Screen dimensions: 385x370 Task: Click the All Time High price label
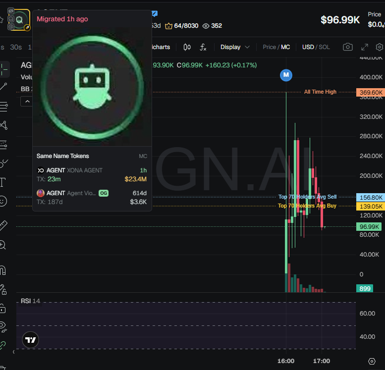click(x=320, y=92)
